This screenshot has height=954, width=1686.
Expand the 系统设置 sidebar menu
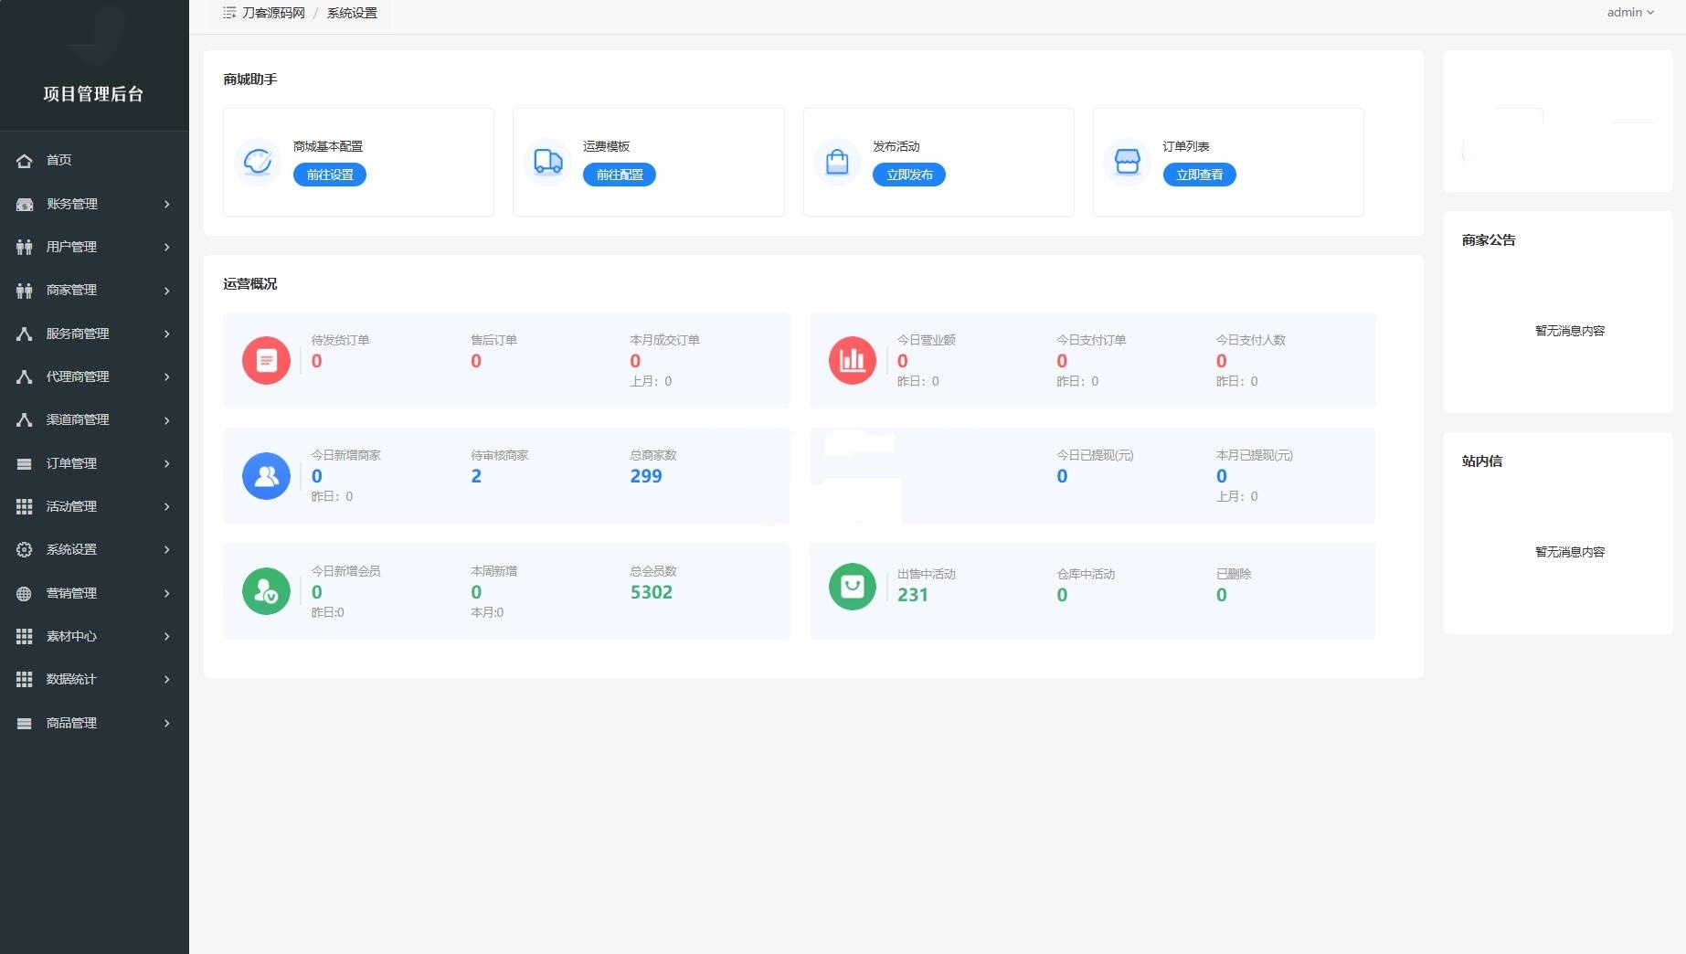coord(91,549)
